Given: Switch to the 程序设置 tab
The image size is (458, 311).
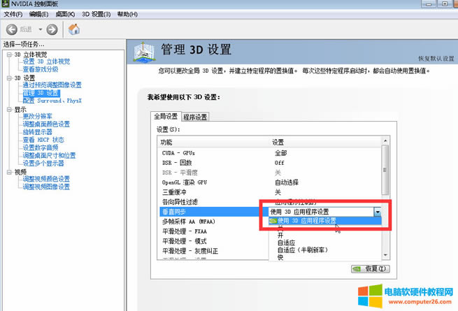Looking at the screenshot, I should [195, 117].
